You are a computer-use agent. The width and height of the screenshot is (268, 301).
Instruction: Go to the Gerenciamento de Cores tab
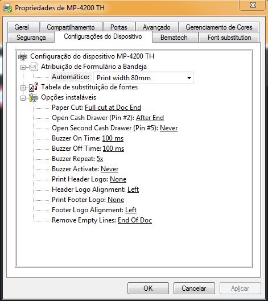(219, 27)
